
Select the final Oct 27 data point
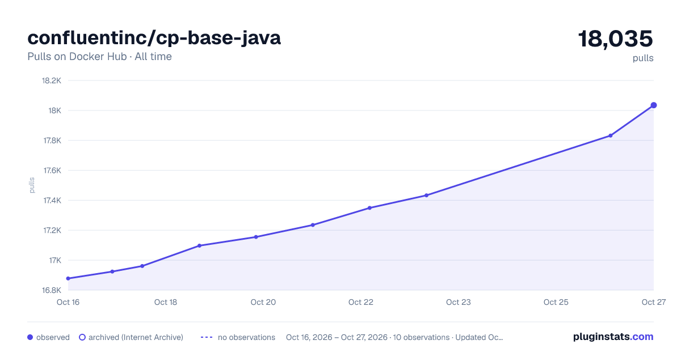[654, 105]
